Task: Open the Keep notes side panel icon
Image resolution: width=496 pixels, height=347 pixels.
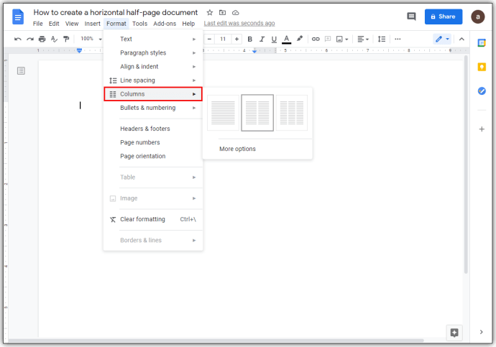Action: [482, 67]
